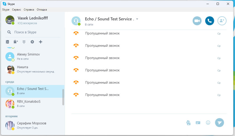Click the contact list scrollbar
The image size is (235, 136).
[x=63, y=97]
